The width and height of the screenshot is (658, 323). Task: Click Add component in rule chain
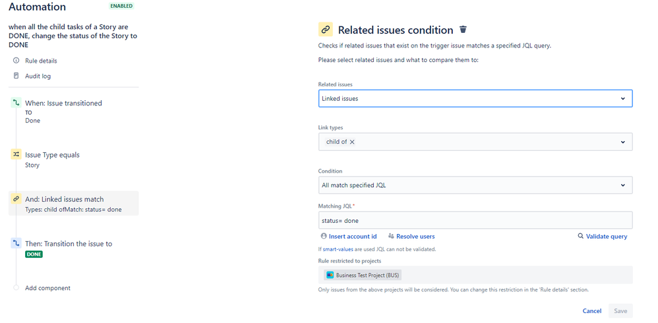click(47, 288)
